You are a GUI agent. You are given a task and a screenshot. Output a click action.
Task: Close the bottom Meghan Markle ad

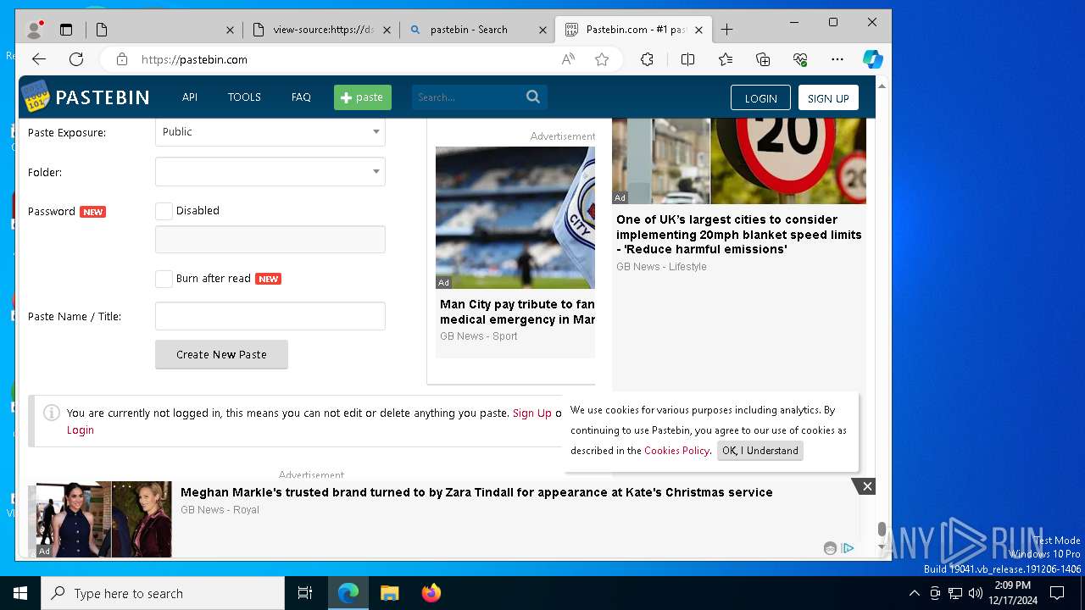(866, 486)
